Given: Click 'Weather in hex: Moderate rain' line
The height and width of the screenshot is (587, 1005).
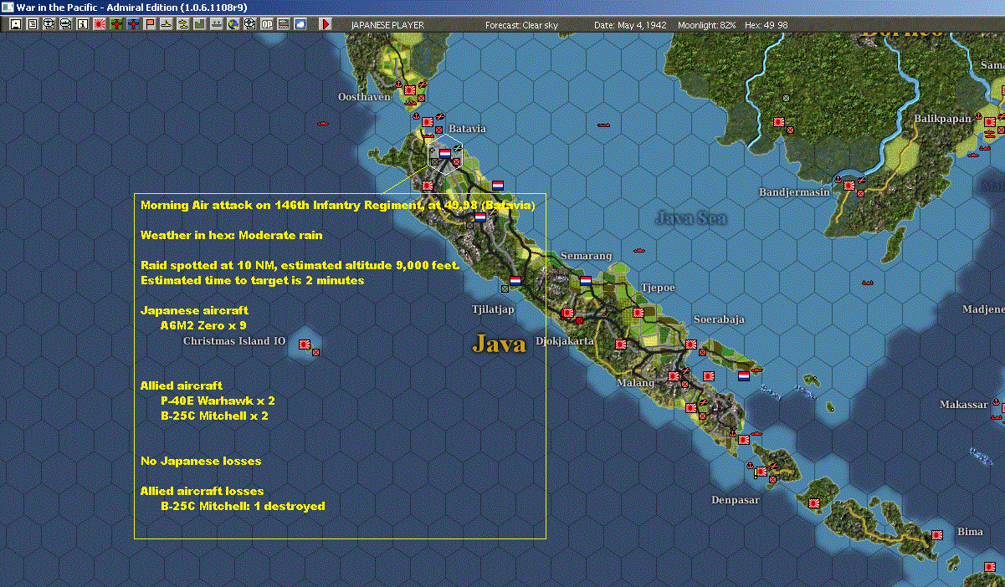Looking at the screenshot, I should click(x=231, y=235).
